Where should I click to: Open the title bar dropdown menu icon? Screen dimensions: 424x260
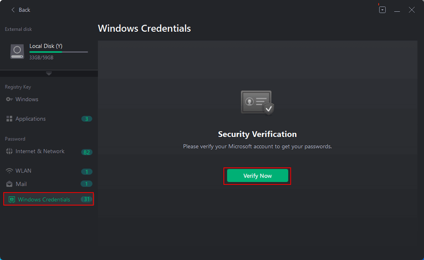point(382,10)
